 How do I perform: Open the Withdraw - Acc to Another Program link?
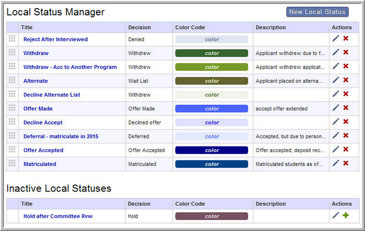click(x=70, y=67)
